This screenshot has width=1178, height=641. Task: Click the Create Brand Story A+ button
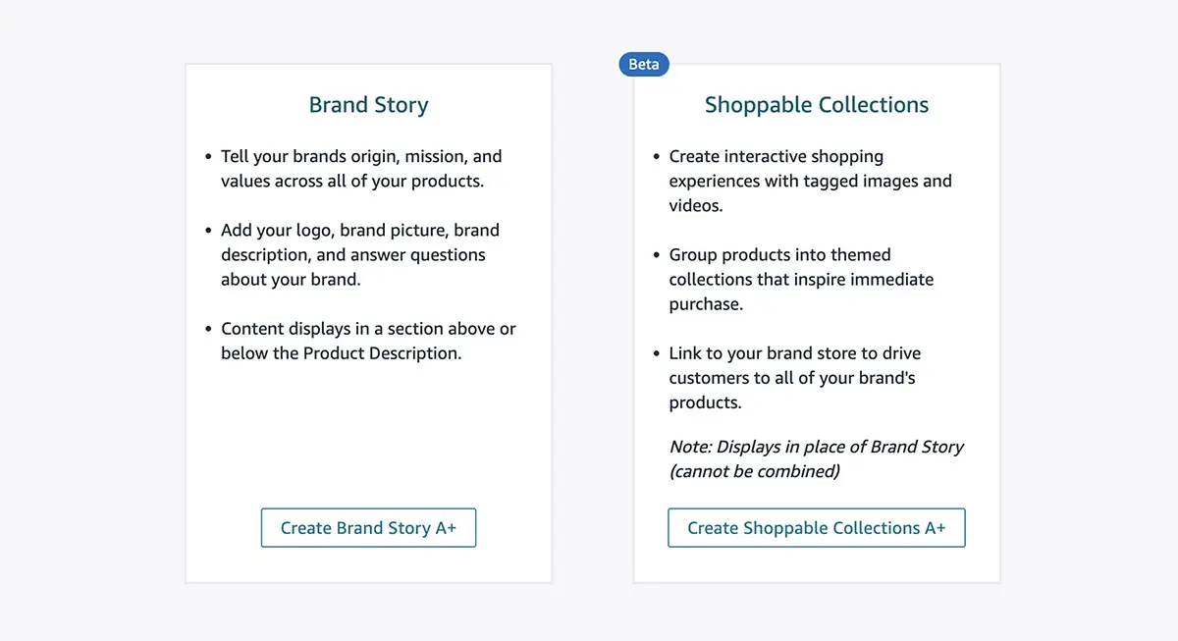click(368, 527)
